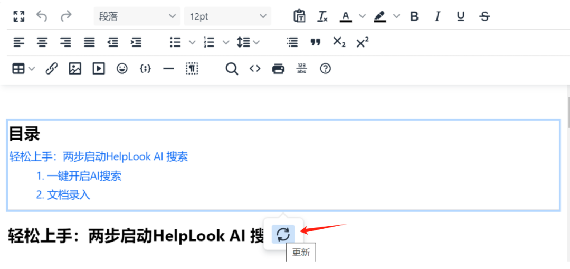The image size is (570, 269).
Task: Insert a numbered list
Action: [209, 42]
